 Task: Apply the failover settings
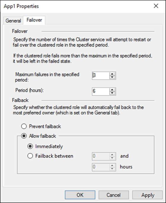coord(147,195)
